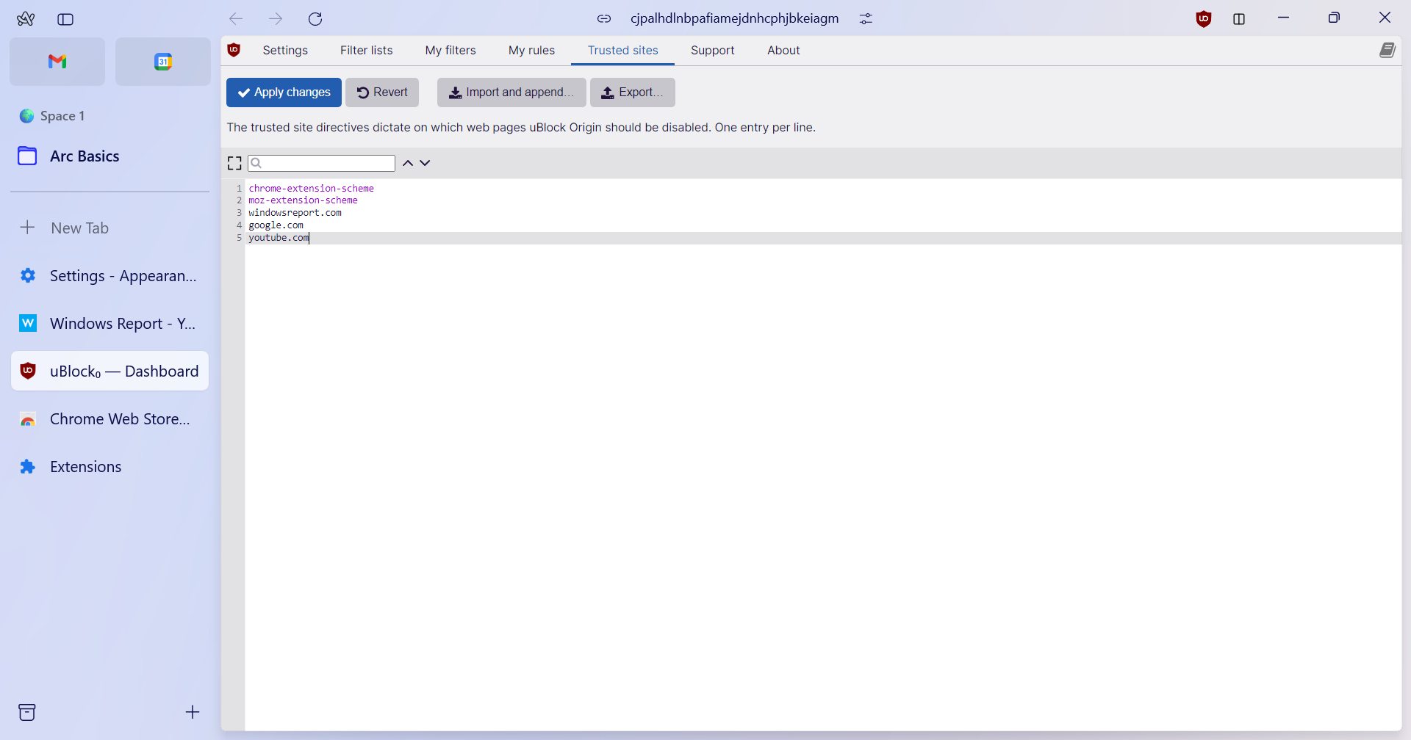Minimize the Arc window
Image resolution: width=1411 pixels, height=740 pixels.
pos(1284,18)
